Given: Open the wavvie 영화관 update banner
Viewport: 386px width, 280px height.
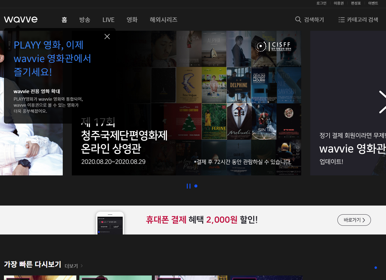Looking at the screenshot, I should [348, 103].
